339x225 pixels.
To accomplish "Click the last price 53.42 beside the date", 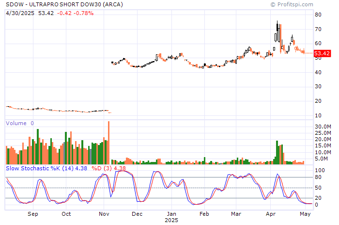I will (x=46, y=13).
